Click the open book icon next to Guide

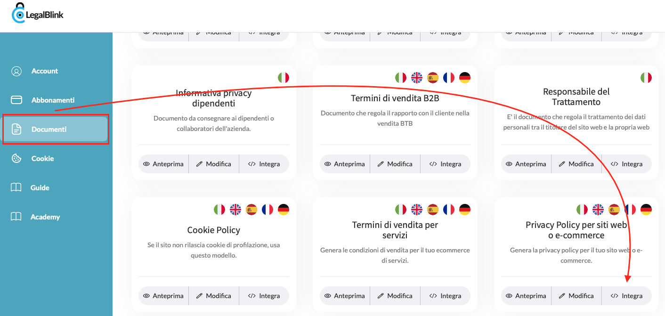[16, 187]
